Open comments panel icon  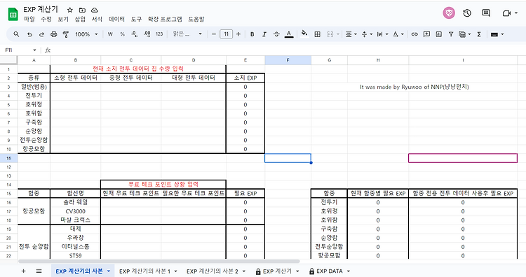click(486, 13)
